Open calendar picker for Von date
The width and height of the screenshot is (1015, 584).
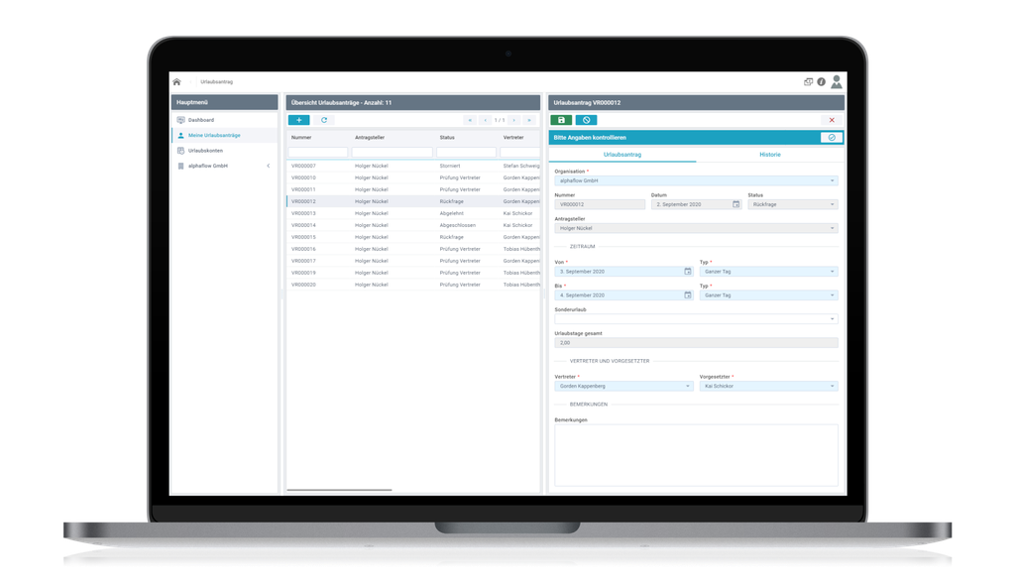click(688, 272)
